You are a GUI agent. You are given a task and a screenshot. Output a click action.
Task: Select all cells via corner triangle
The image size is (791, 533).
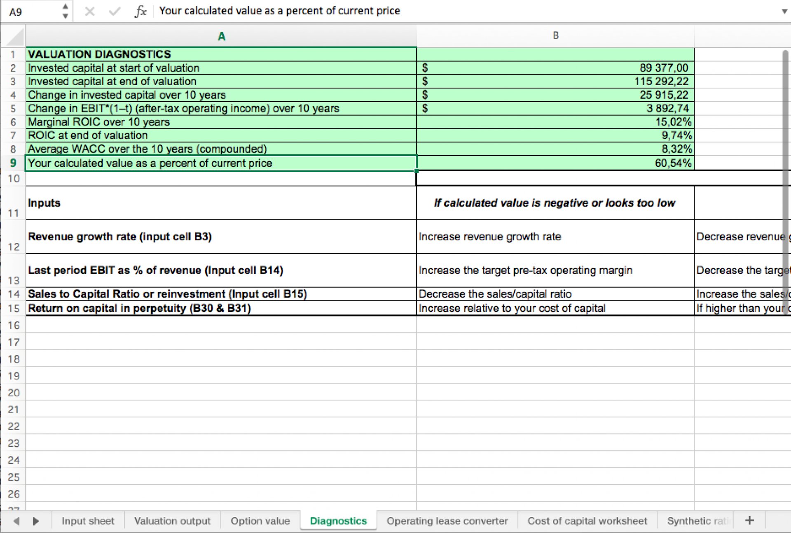(16, 37)
